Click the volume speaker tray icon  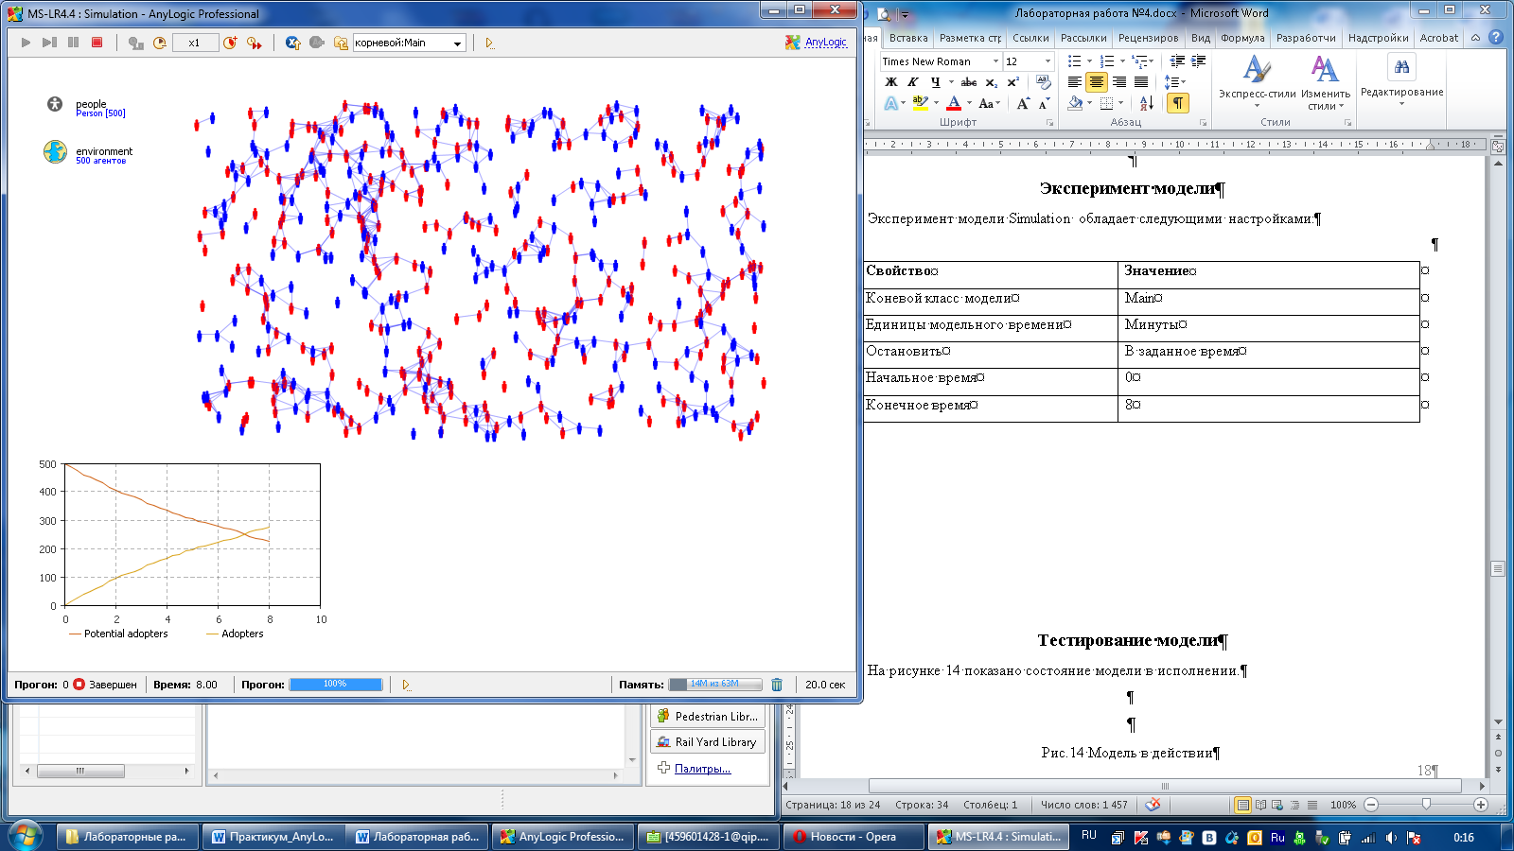pyautogui.click(x=1391, y=838)
